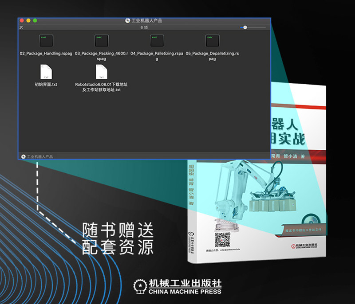Screen dimensions: 355x304
Task: Select the 初始界面.txt file icon
Action: click(x=46, y=72)
